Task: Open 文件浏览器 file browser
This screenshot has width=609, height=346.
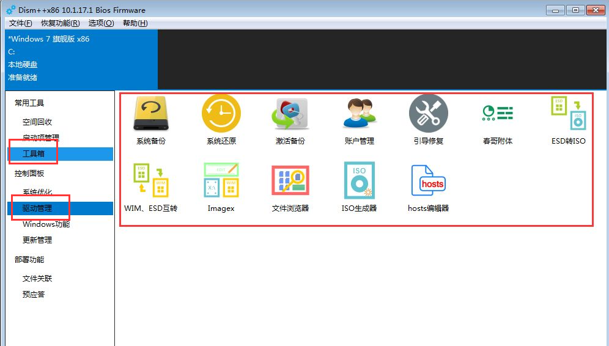Action: coord(290,188)
